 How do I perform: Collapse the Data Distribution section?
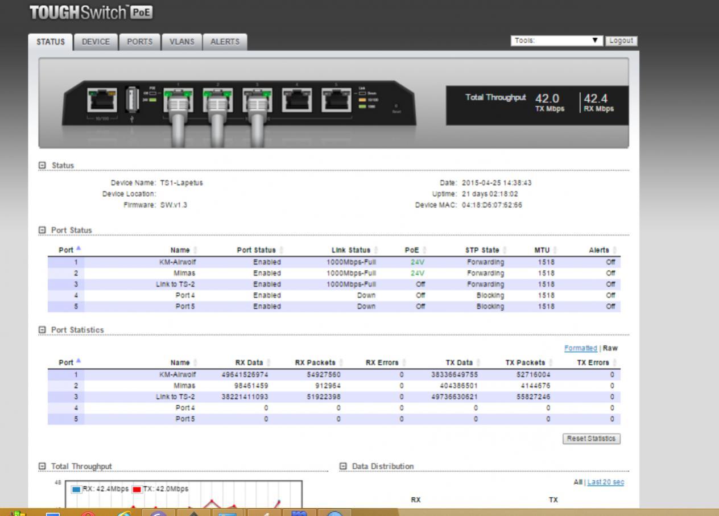(343, 467)
